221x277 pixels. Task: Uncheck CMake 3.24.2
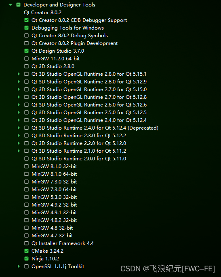26,251
